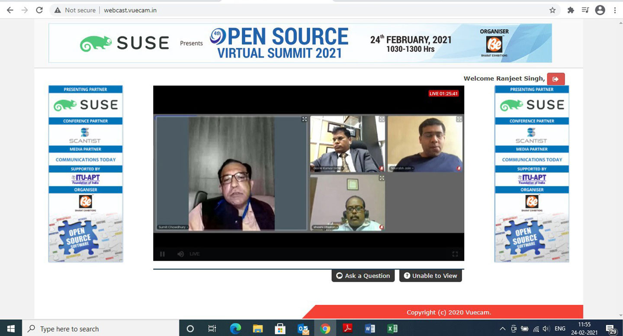The height and width of the screenshot is (336, 623).
Task: Open the Chrome extensions puzzle icon
Action: pyautogui.click(x=571, y=10)
